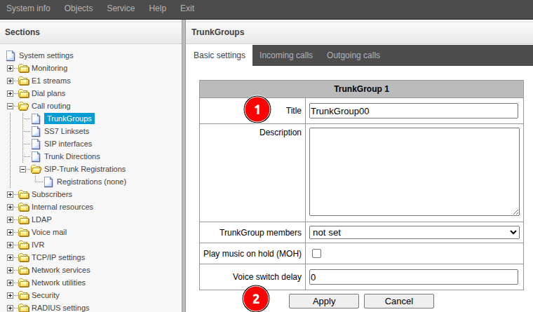Click the Security folder icon
Viewport: 533px width, 312px height.
pyautogui.click(x=24, y=295)
